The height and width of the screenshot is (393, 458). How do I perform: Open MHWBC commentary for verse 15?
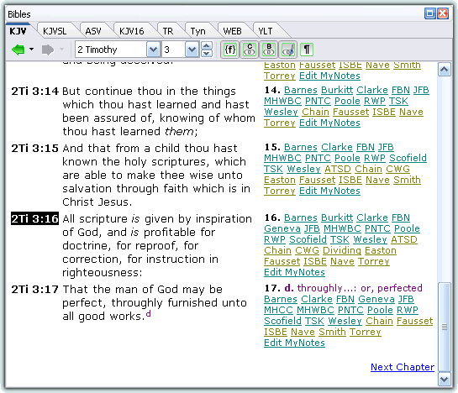click(282, 158)
